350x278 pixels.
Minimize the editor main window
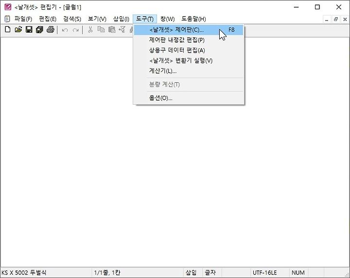point(296,7)
